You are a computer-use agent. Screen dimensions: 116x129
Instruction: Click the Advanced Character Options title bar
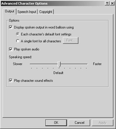tap(52, 3)
